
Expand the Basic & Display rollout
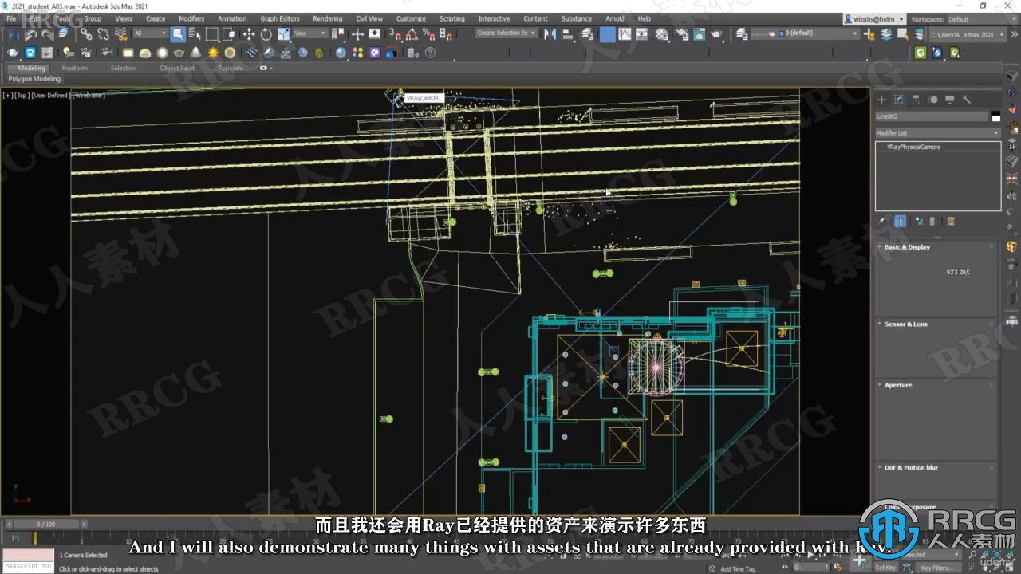(936, 247)
